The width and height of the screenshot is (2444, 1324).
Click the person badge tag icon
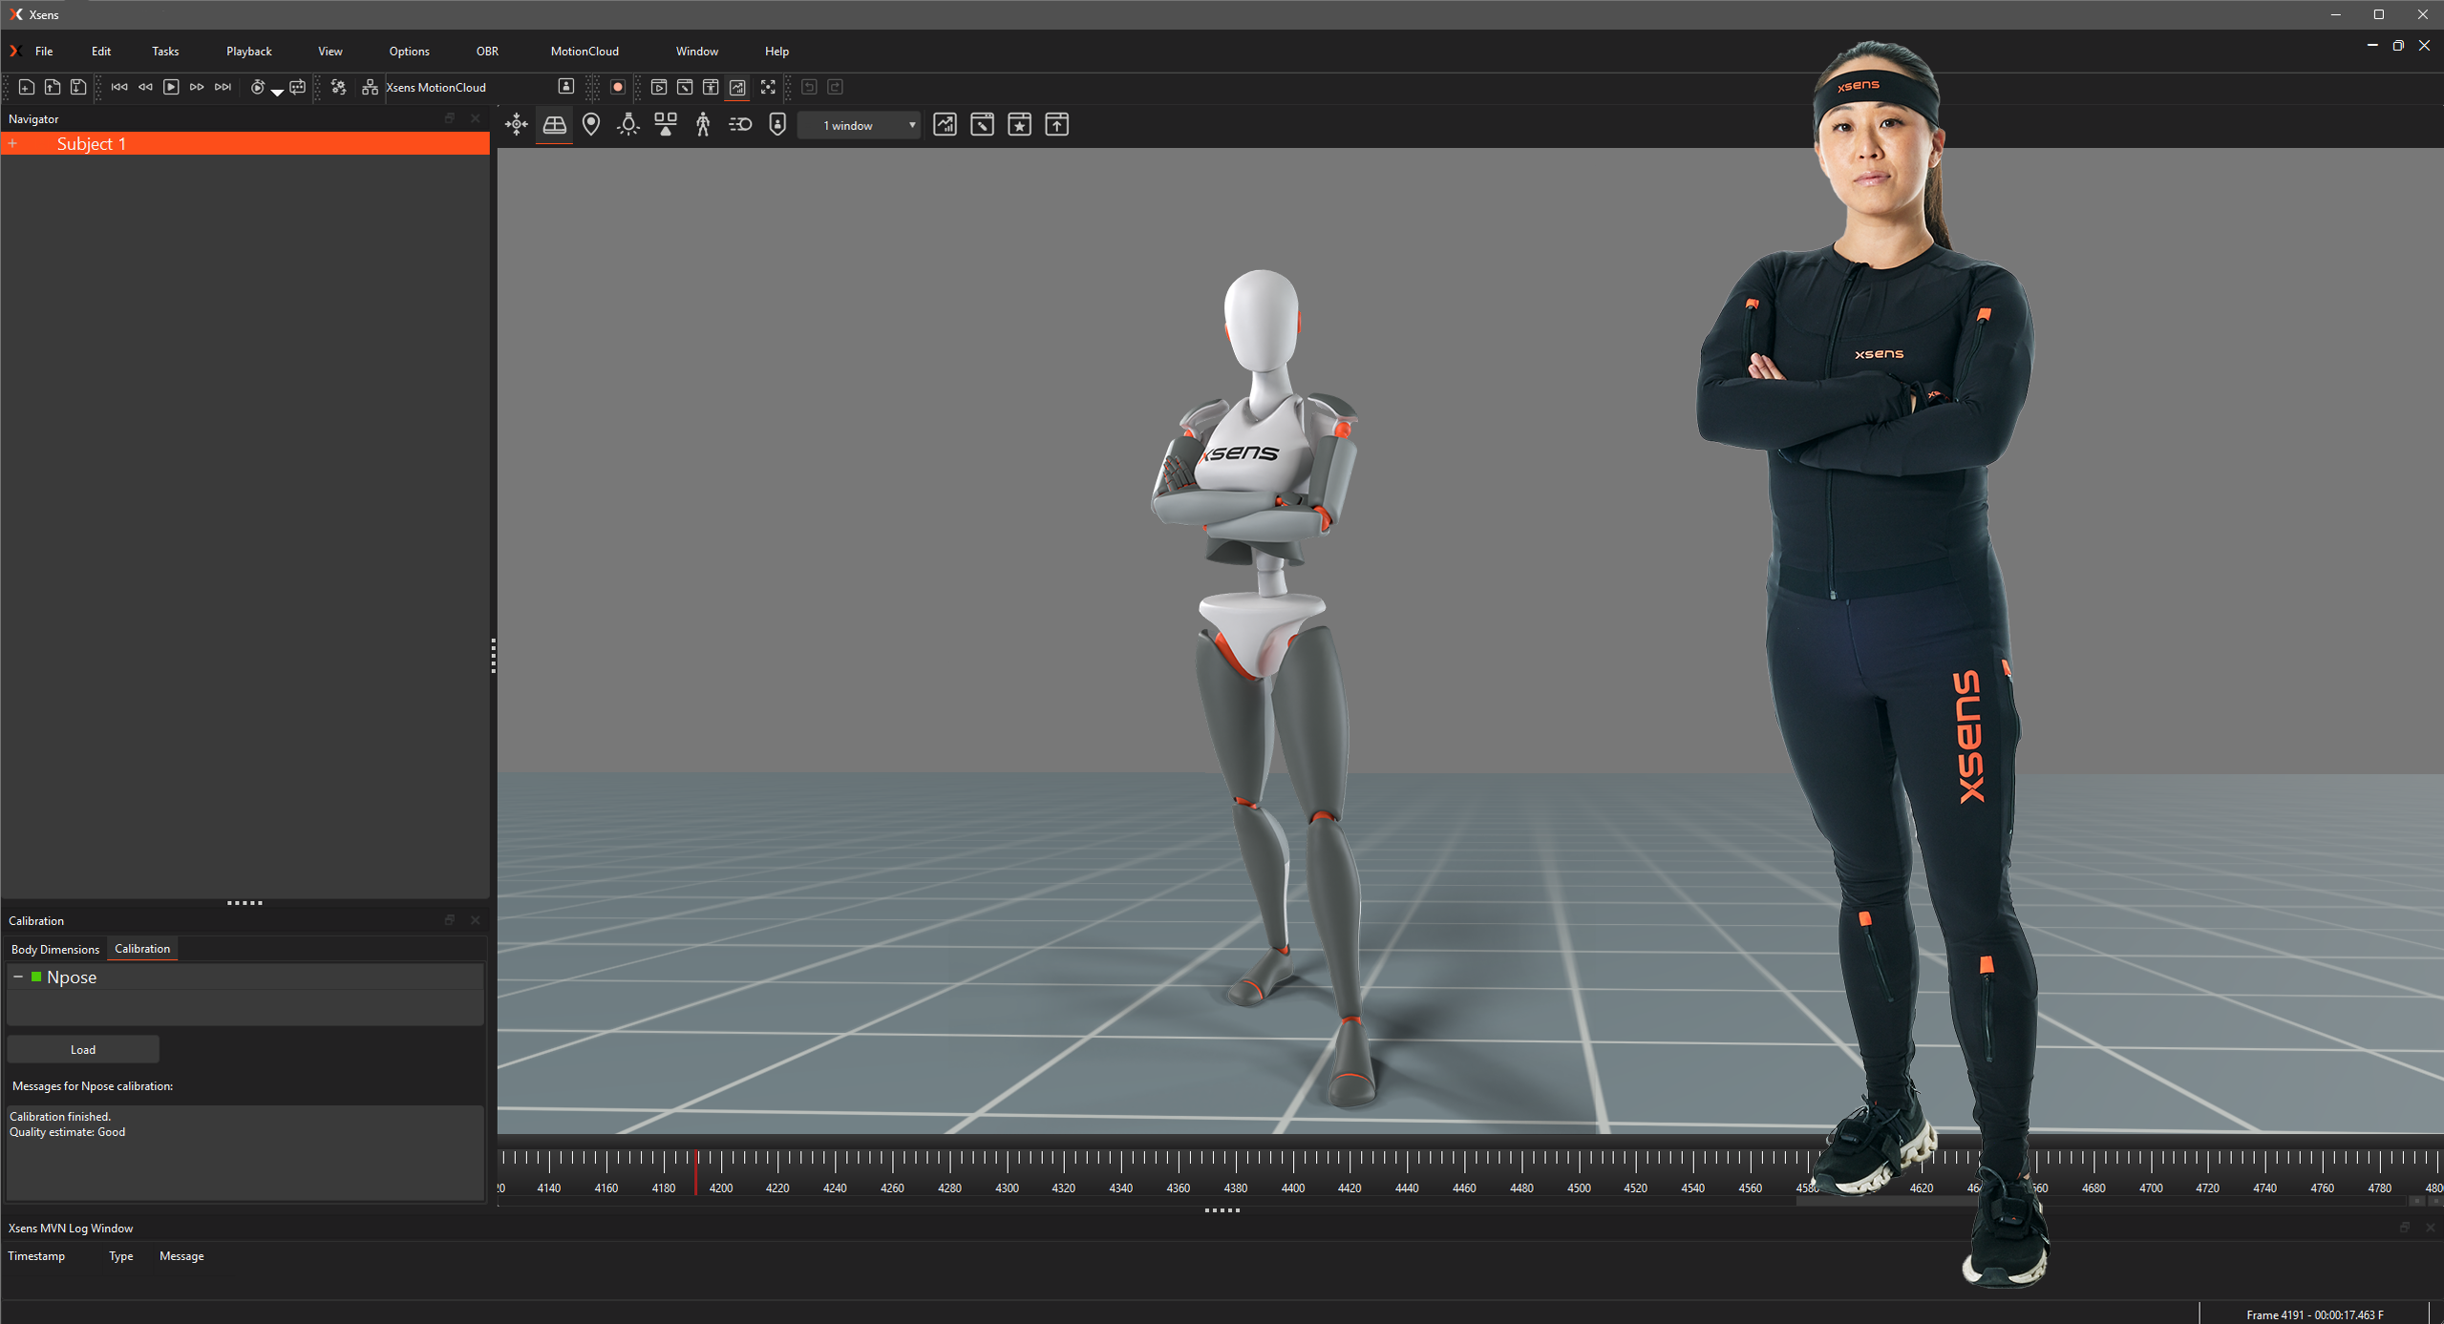[777, 124]
